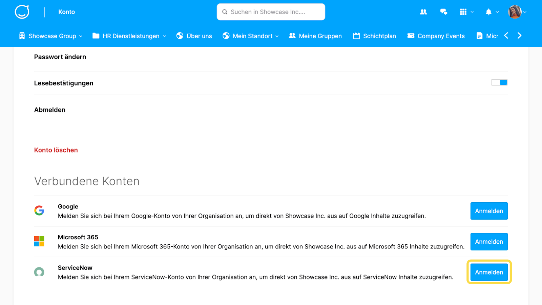Click the red Konto löschen link
This screenshot has width=542, height=305.
click(x=56, y=150)
